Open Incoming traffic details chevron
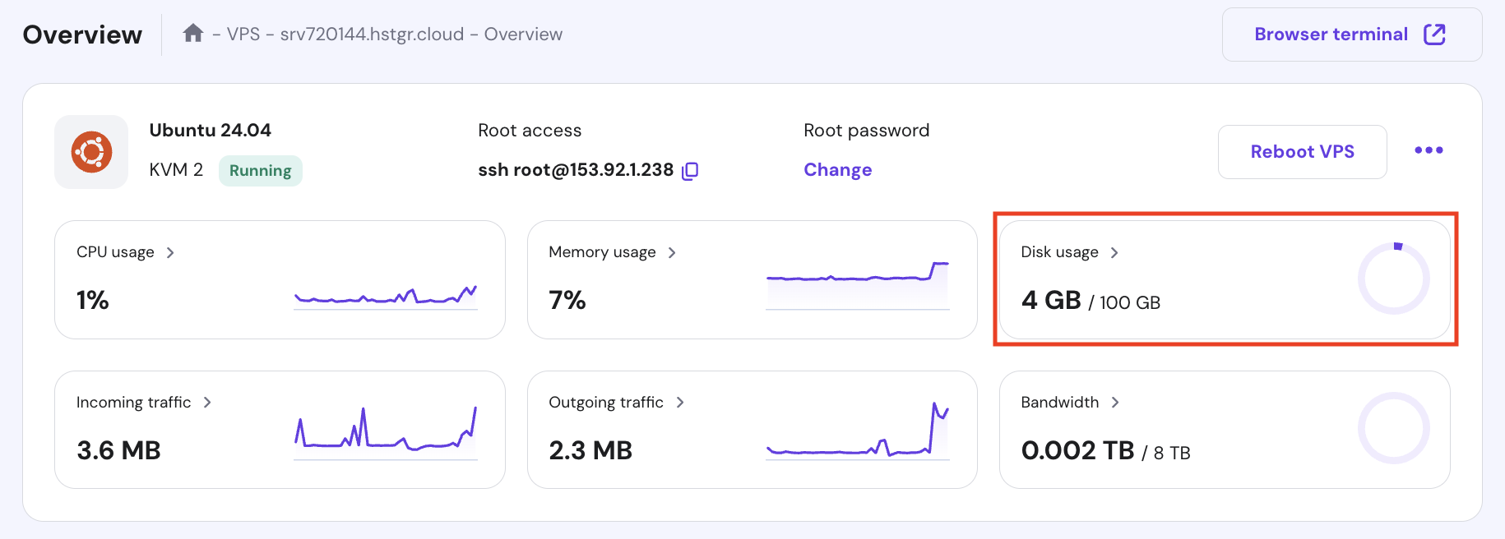The width and height of the screenshot is (1505, 539). (x=207, y=402)
